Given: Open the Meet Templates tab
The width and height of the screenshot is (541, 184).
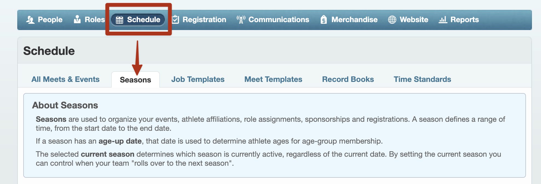Looking at the screenshot, I should 273,79.
